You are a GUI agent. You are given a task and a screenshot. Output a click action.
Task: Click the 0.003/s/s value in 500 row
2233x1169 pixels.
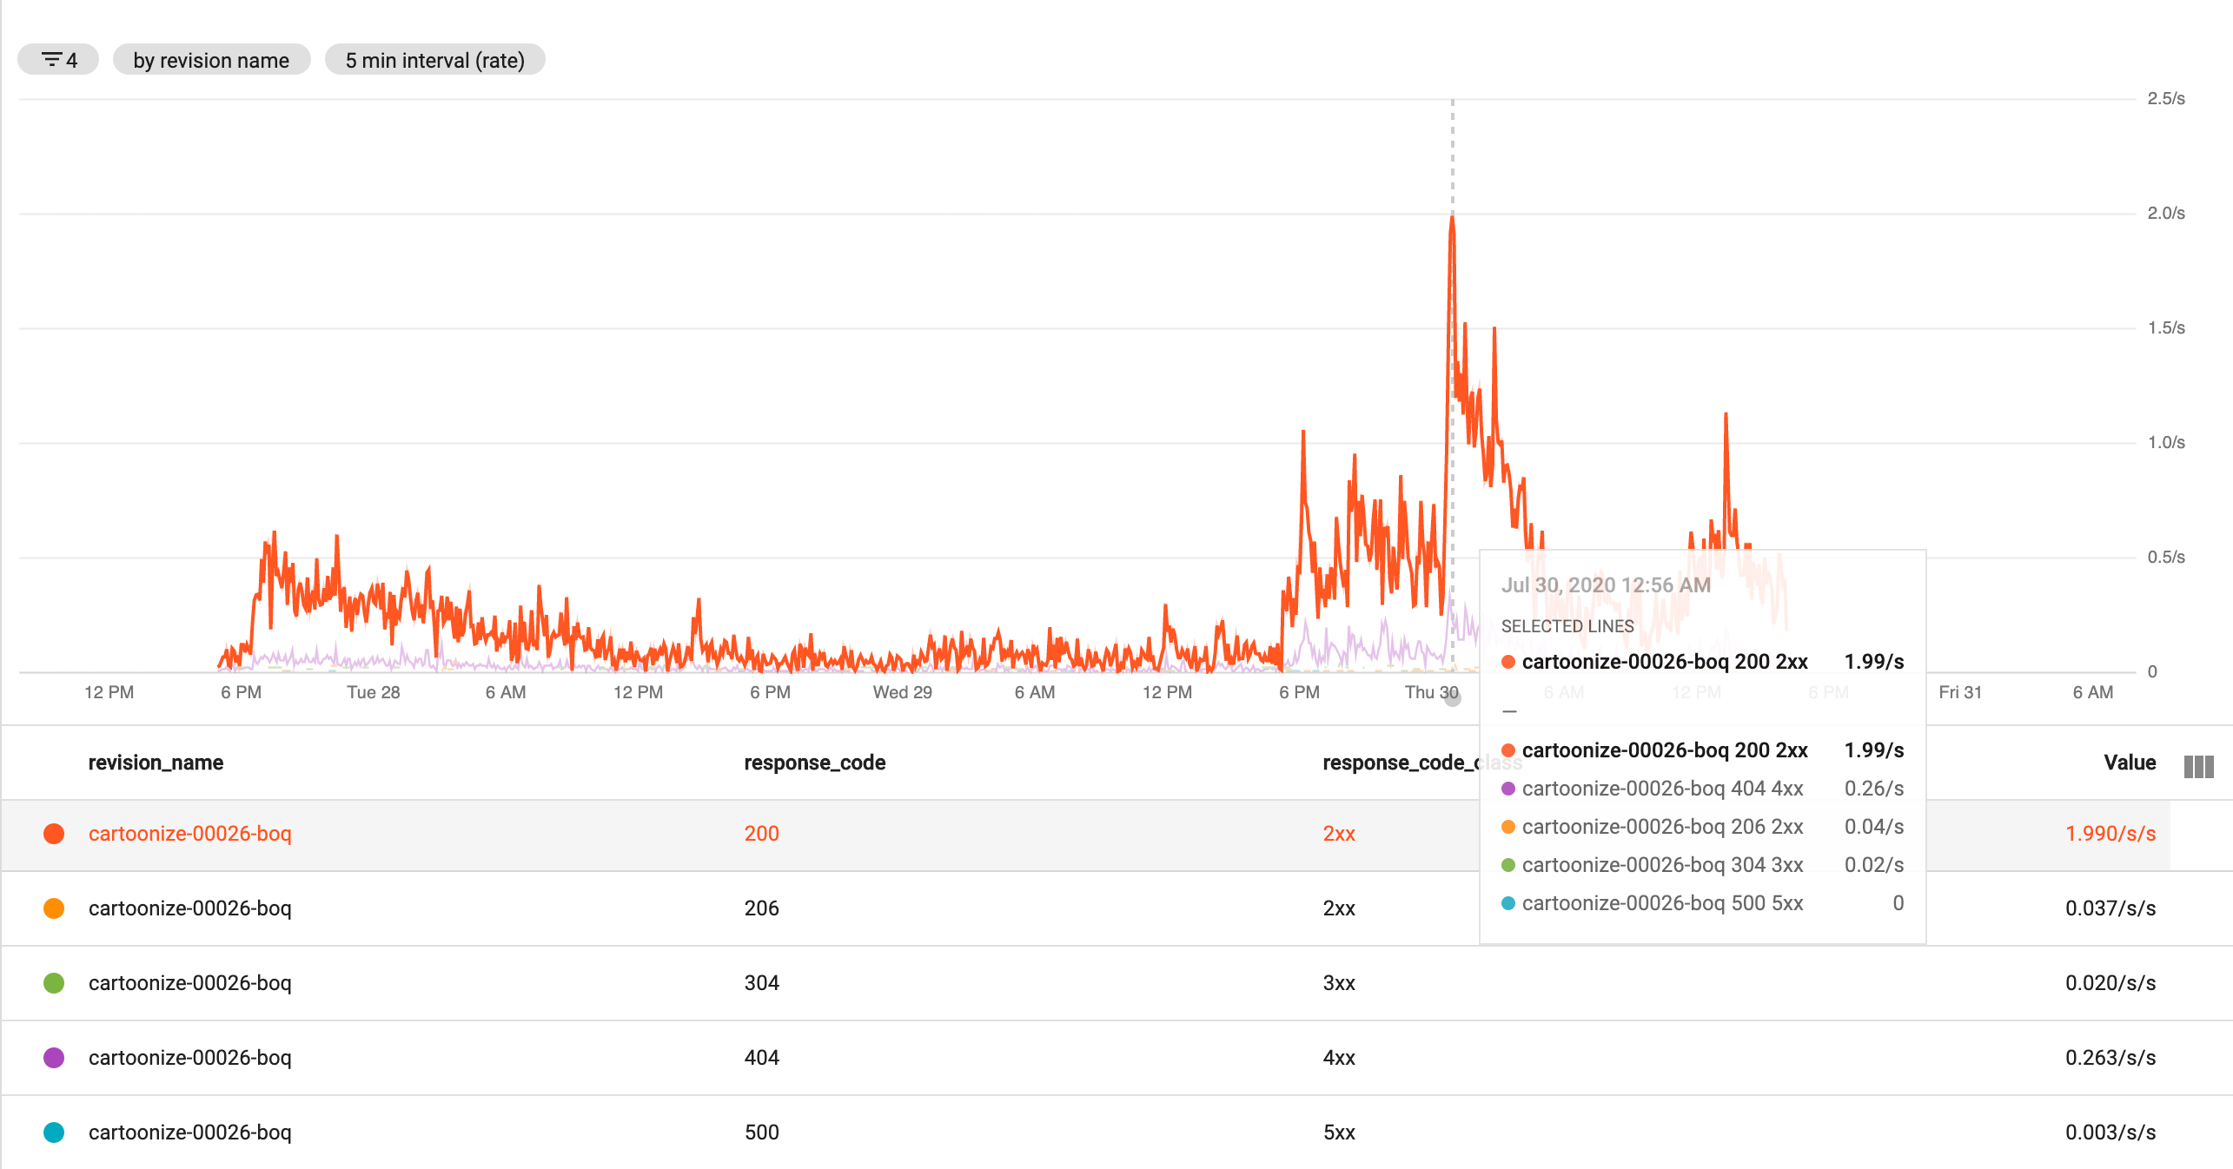pos(2110,1133)
